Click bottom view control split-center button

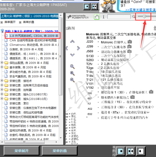coord(131,151)
